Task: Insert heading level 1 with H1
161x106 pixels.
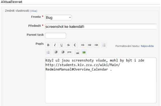Action: (x=83, y=45)
